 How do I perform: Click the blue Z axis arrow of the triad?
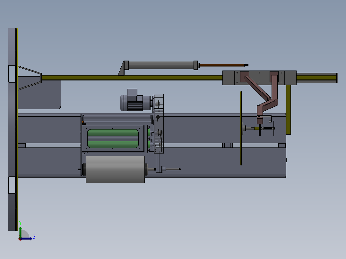(27, 238)
